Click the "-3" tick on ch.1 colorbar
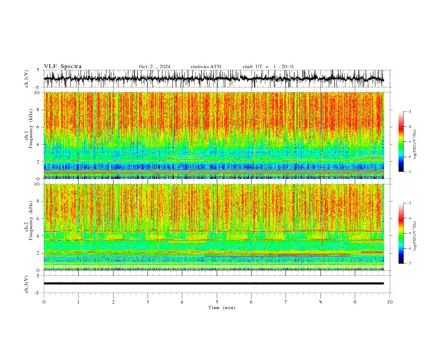 tap(409, 111)
